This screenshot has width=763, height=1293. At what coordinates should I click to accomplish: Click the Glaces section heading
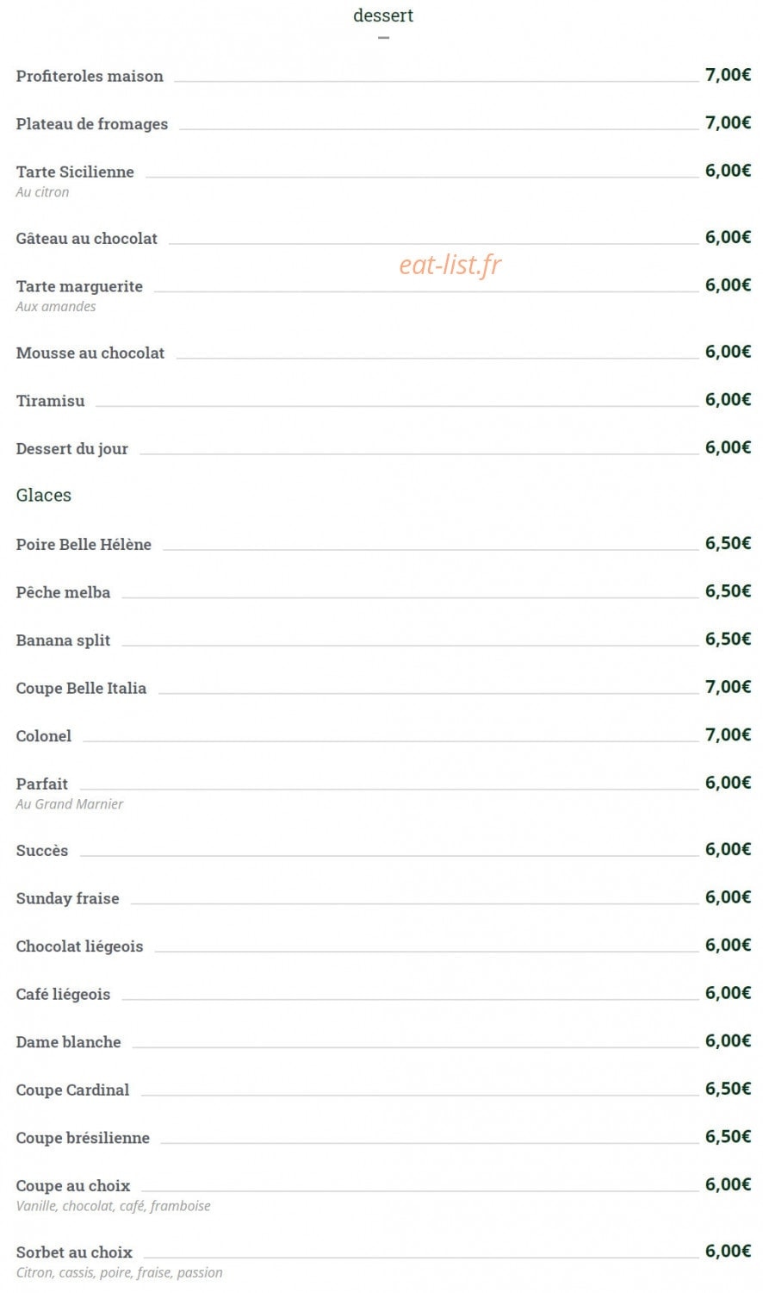[44, 495]
